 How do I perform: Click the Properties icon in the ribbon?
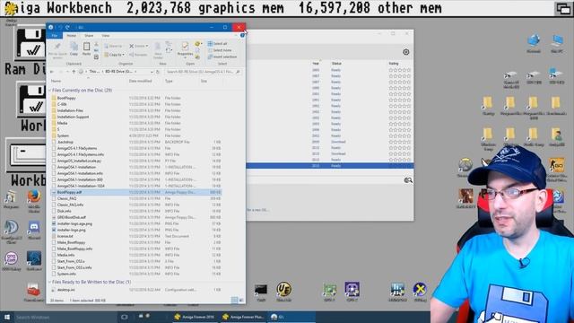point(185,47)
